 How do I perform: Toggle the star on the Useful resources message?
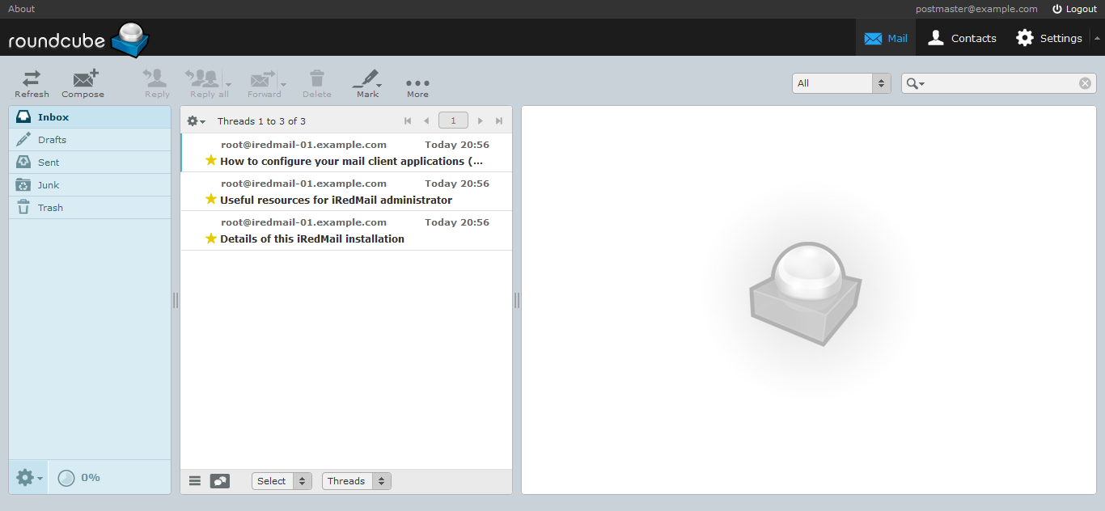click(210, 199)
